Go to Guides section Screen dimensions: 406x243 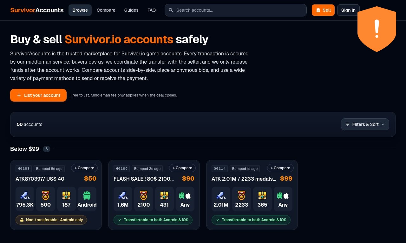point(131,10)
